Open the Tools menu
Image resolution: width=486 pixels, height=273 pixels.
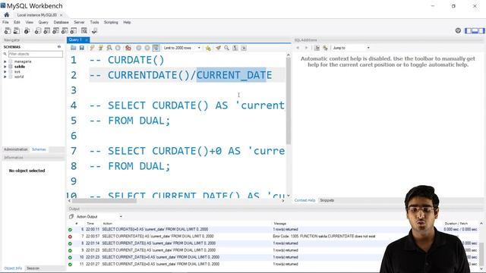(x=94, y=22)
